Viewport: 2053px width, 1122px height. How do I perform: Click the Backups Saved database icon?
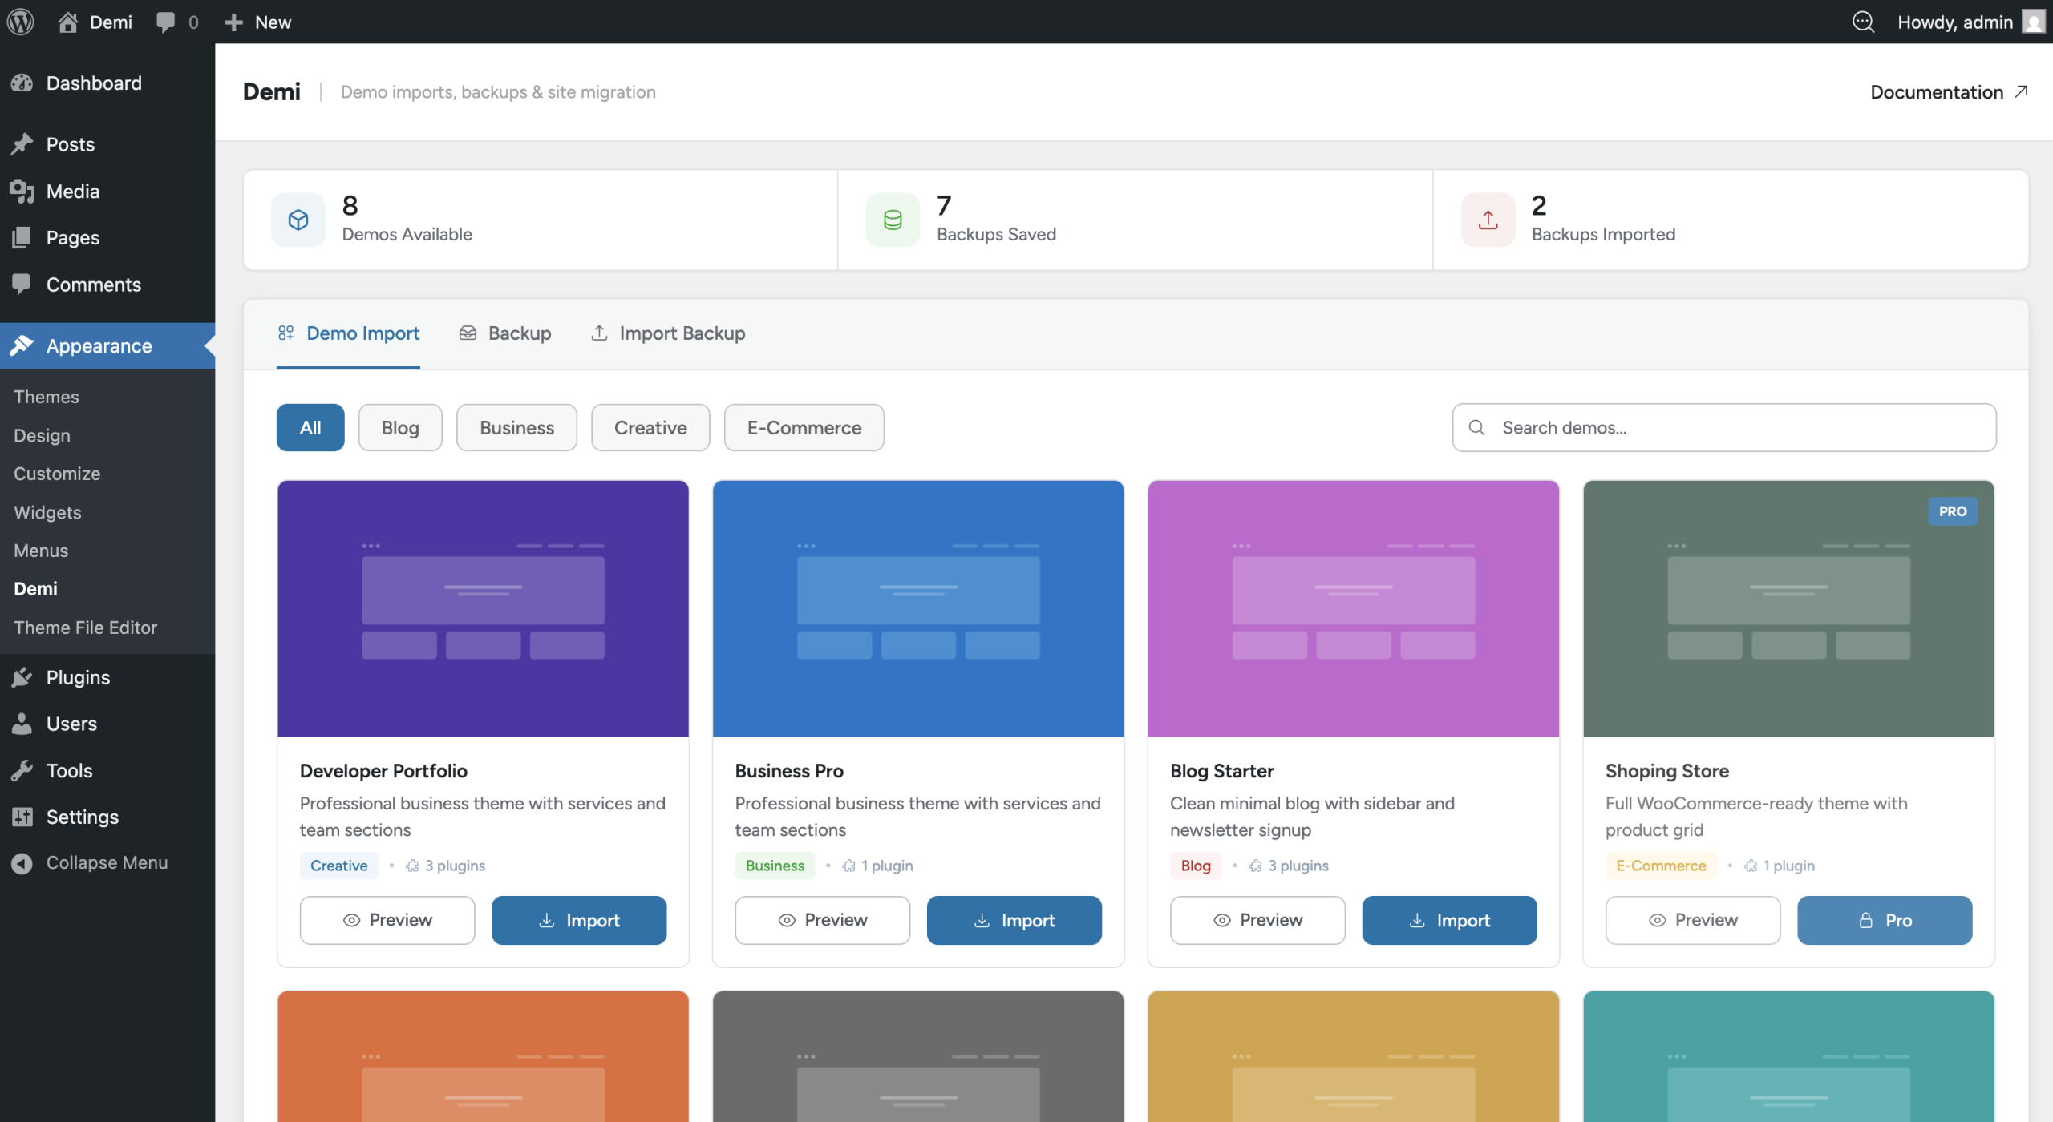pyautogui.click(x=893, y=220)
